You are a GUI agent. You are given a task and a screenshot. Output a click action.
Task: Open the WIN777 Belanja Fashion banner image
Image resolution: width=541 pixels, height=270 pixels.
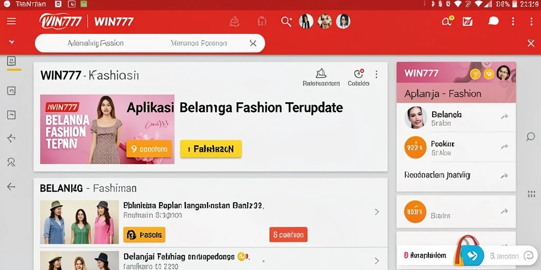pyautogui.click(x=107, y=129)
